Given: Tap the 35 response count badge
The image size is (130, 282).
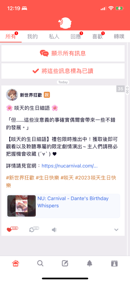Looking at the screenshot, I should (x=120, y=89).
